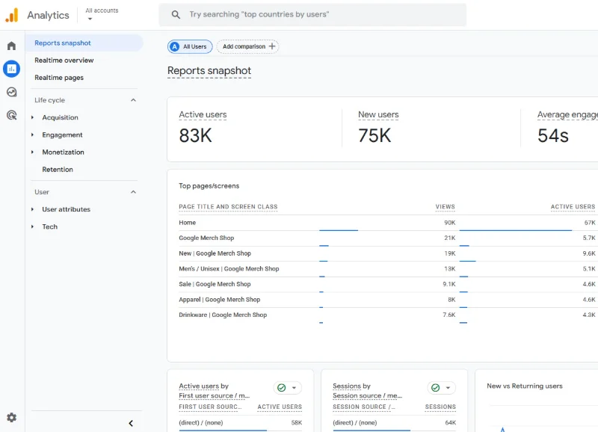Open dropdown arrow in Active users by card
Image resolution: width=598 pixels, height=432 pixels.
tap(294, 388)
